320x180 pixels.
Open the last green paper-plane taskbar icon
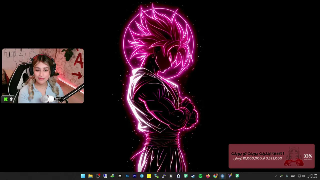pos(237,176)
